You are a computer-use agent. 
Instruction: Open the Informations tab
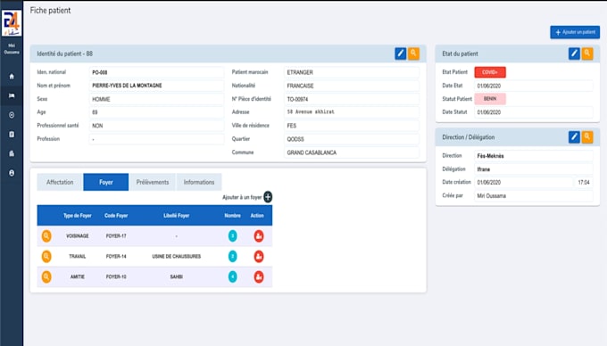click(199, 182)
